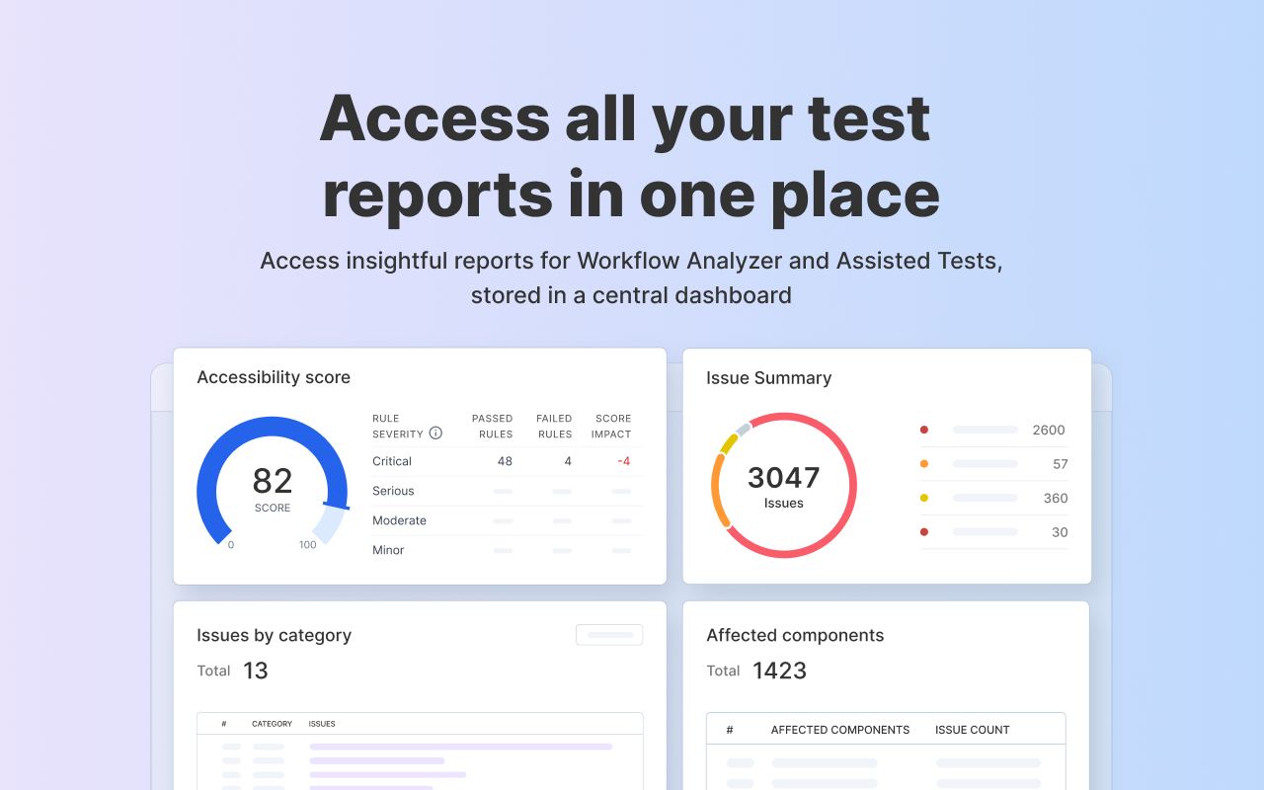Click the Failed Rules column header
The image size is (1264, 790).
554,427
